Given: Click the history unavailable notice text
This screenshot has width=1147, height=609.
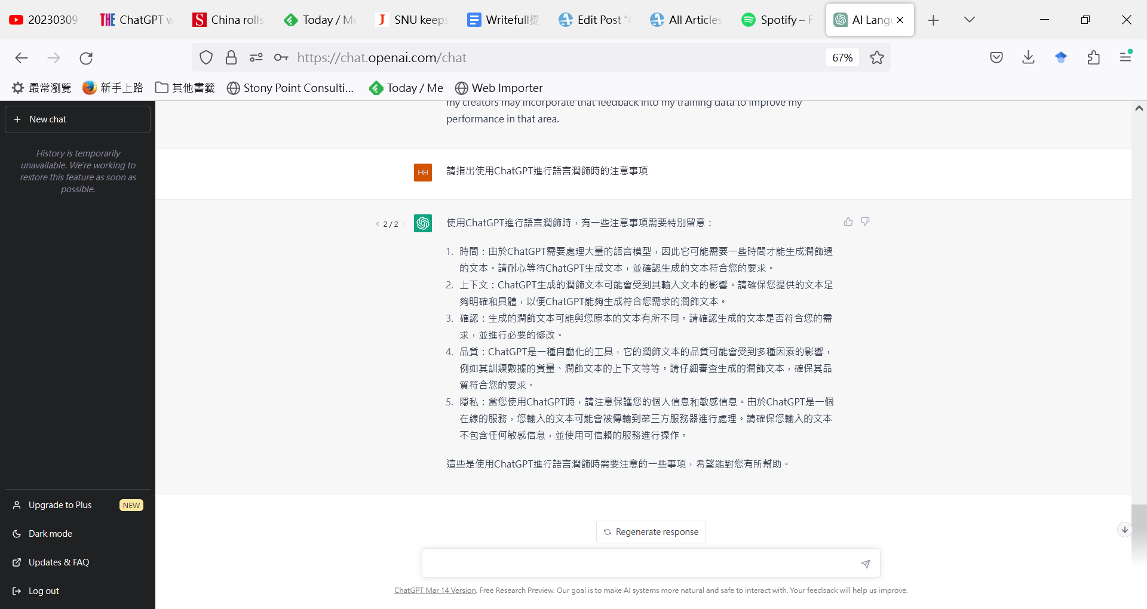Looking at the screenshot, I should click(78, 171).
